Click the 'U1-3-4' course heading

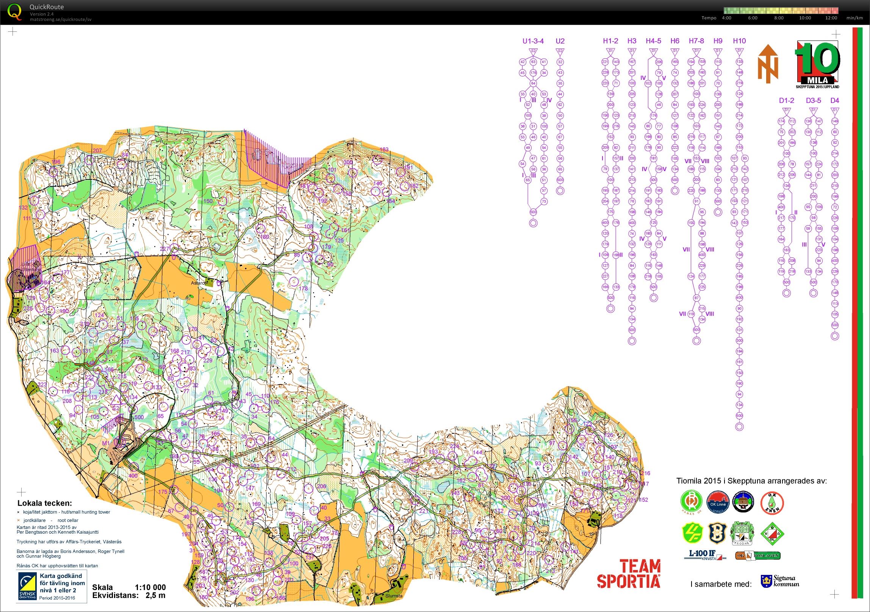pyautogui.click(x=533, y=41)
